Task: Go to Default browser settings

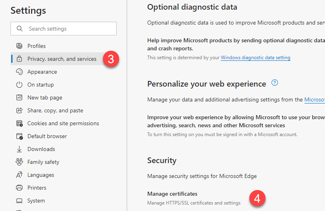Action: 64,136
